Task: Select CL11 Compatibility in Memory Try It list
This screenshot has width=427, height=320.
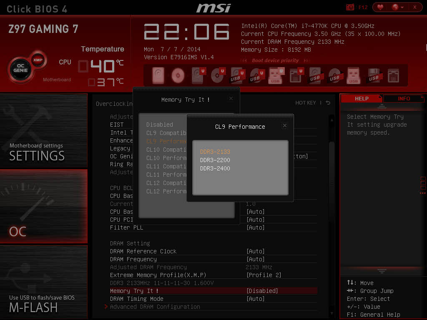Action: point(166,166)
